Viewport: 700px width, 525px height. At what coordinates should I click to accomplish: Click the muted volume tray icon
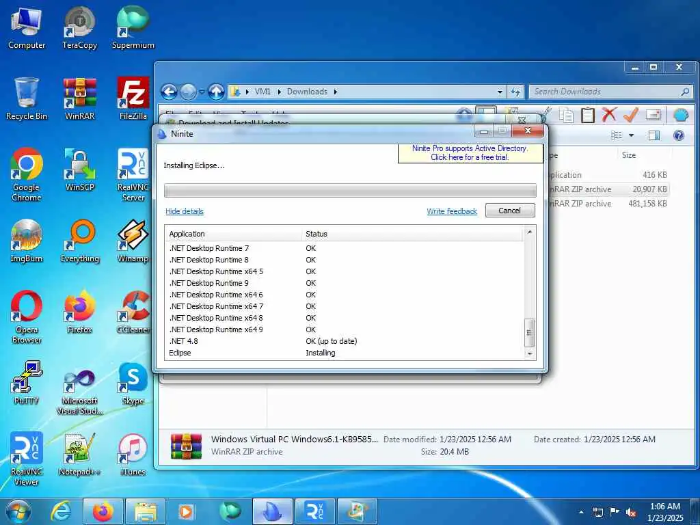(631, 512)
